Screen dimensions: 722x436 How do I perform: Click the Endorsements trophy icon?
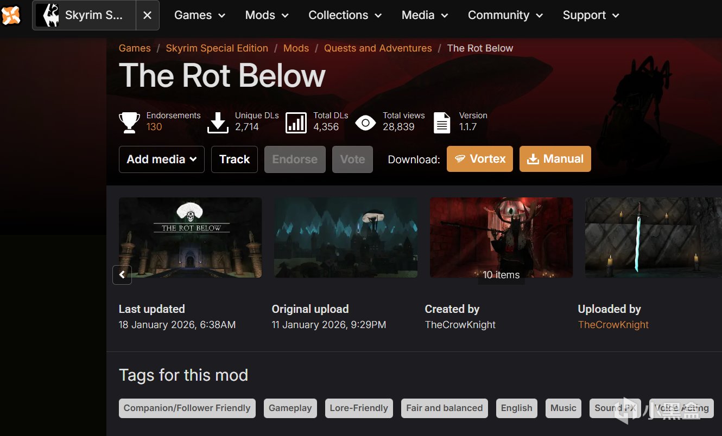tap(129, 122)
